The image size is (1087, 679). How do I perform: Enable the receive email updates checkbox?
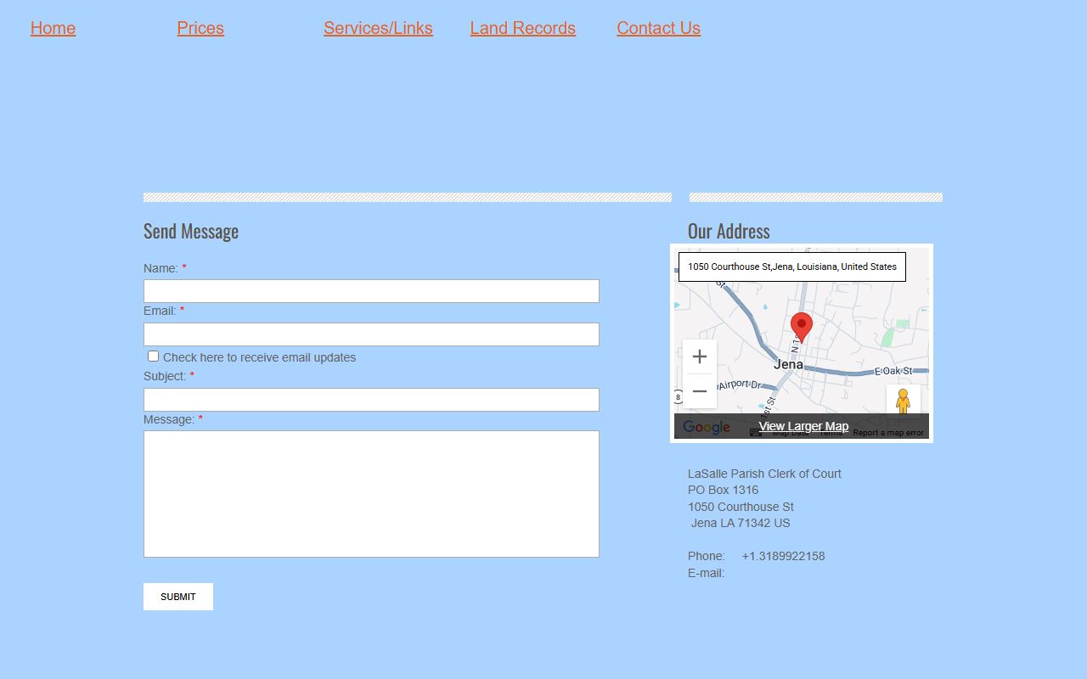pyautogui.click(x=153, y=356)
